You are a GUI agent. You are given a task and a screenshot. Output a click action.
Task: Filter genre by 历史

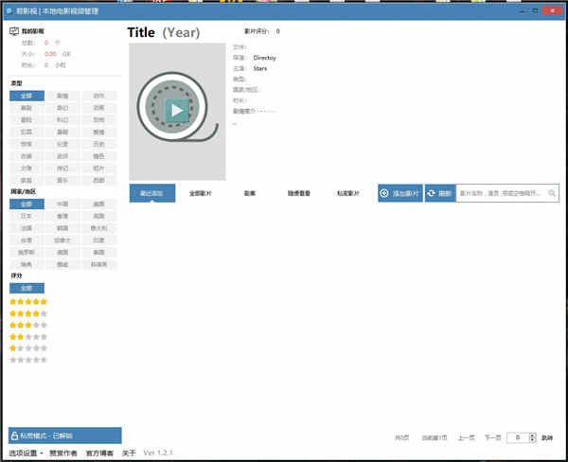(x=98, y=144)
